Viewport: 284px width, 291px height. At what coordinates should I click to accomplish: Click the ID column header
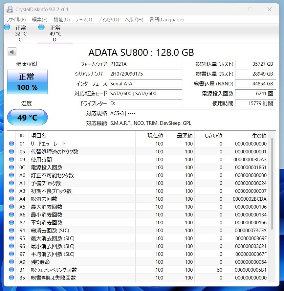point(22,136)
